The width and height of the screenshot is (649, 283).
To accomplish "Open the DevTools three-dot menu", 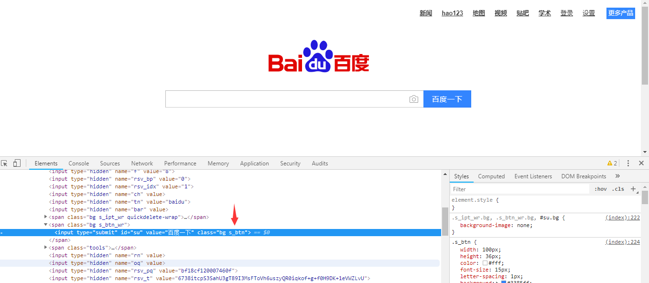I will [628, 163].
